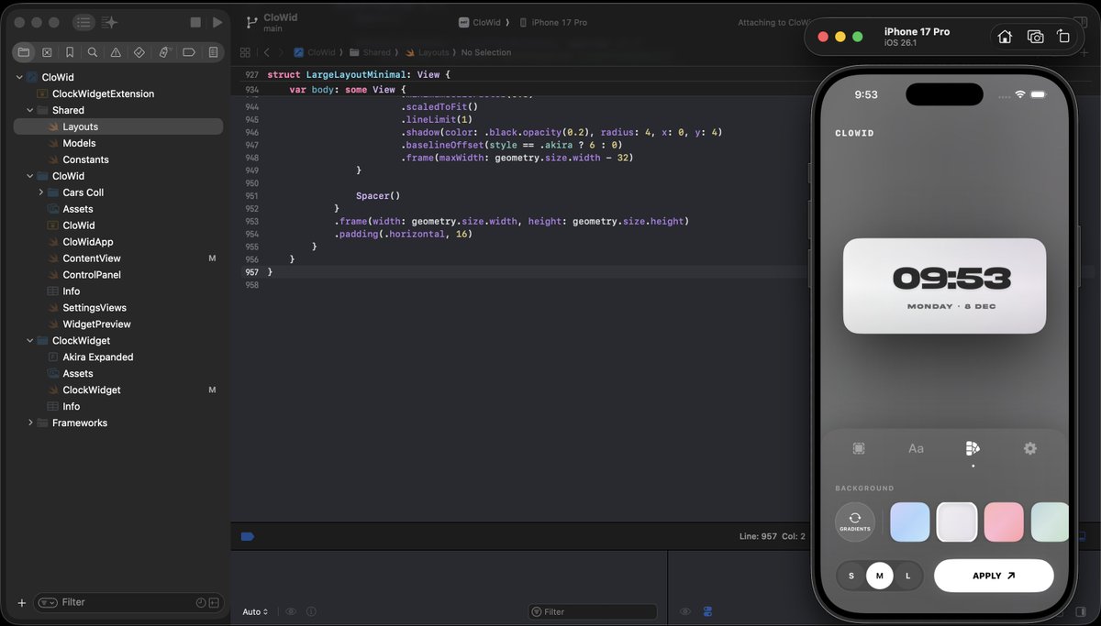Select widget size S
Screen dimensions: 1101x626
point(851,576)
